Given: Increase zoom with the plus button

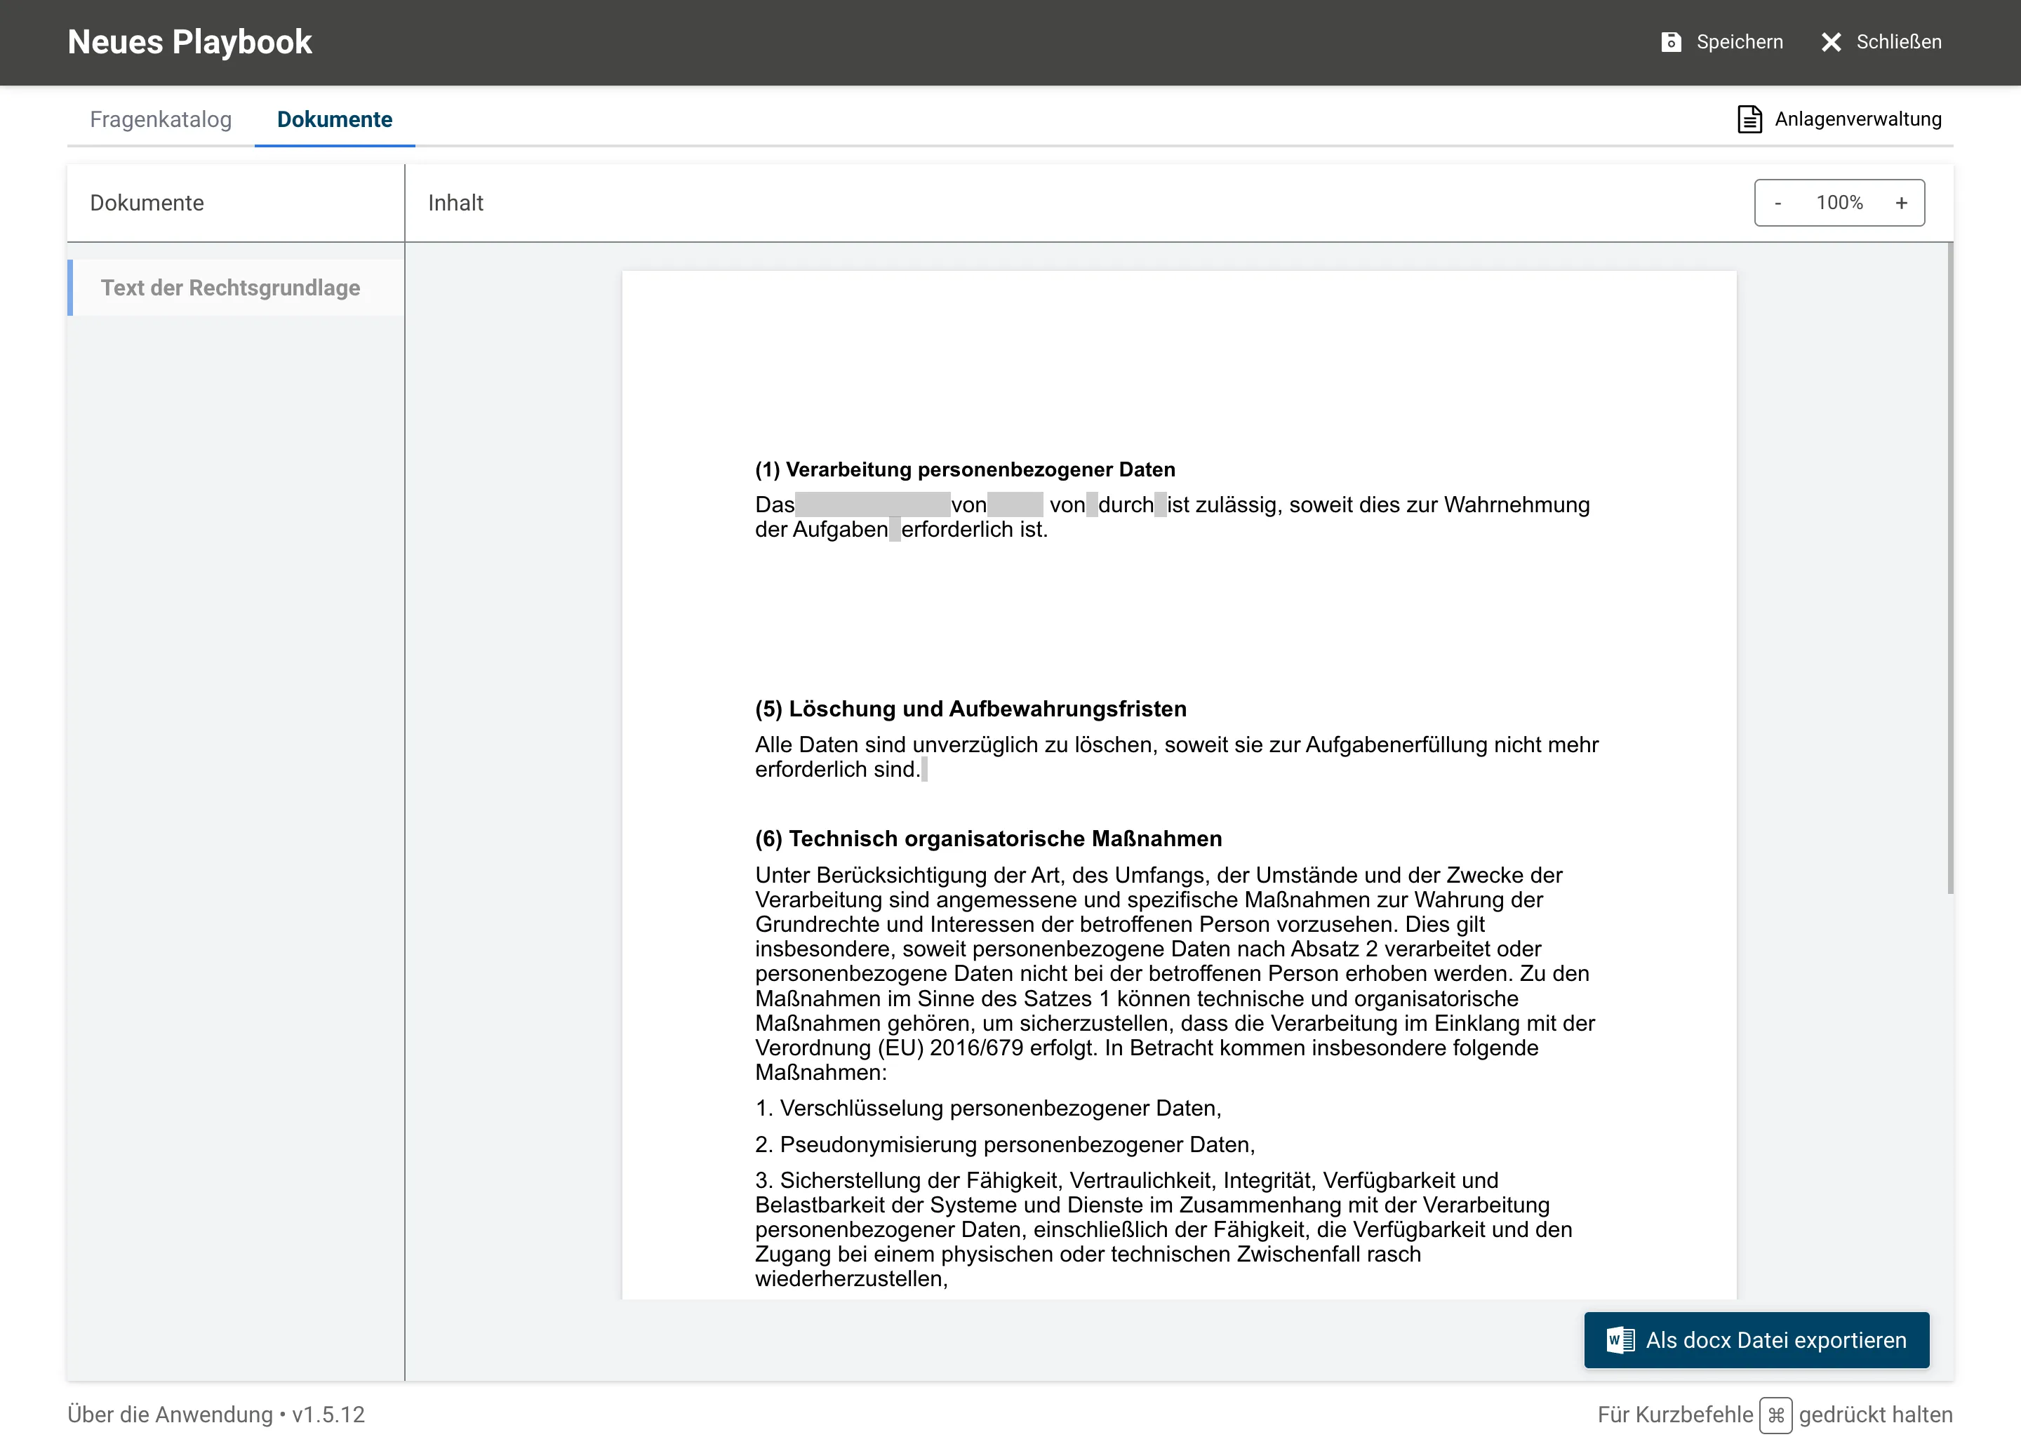Looking at the screenshot, I should [1902, 203].
